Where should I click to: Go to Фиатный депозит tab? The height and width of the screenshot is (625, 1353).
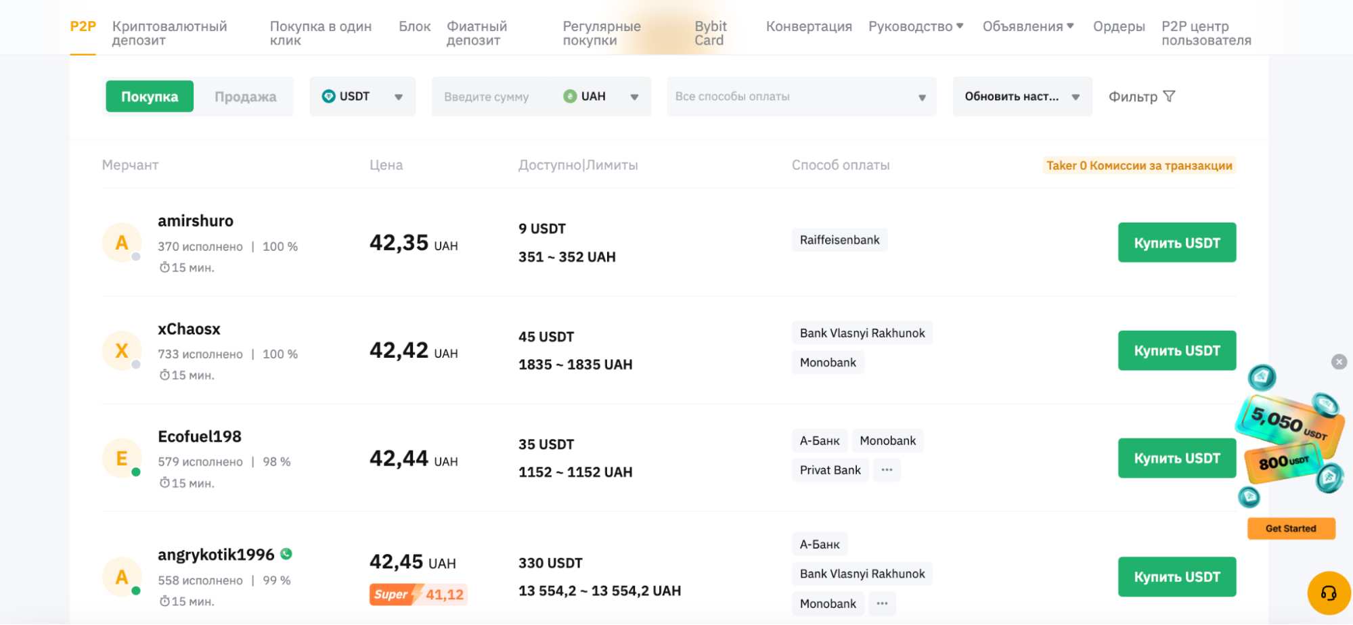point(476,33)
